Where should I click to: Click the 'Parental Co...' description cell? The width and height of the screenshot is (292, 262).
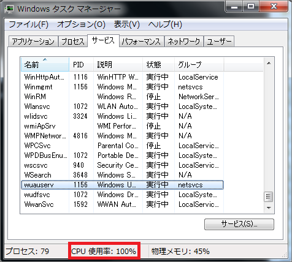tap(118, 146)
